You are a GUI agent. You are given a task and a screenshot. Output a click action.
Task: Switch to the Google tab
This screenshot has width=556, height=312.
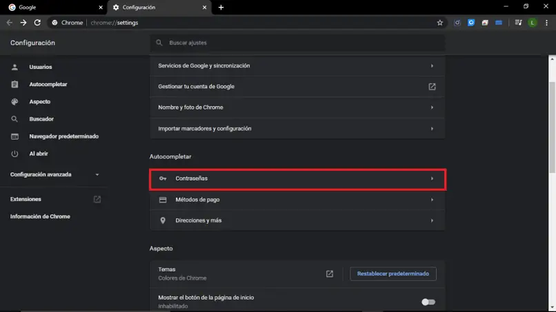54,8
